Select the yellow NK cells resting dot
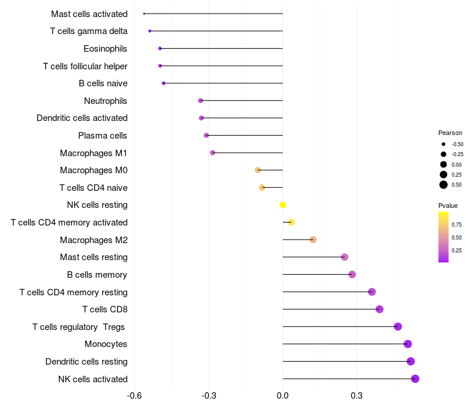Image resolution: width=470 pixels, height=411 pixels. click(x=283, y=205)
